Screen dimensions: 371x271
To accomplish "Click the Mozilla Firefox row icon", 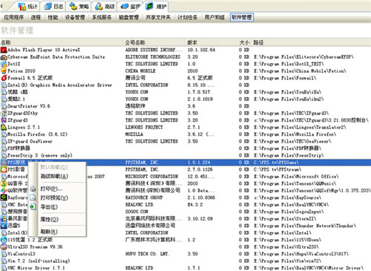I will [4, 134].
